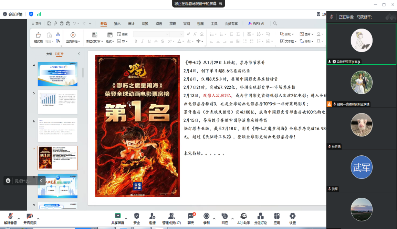Image resolution: width=397 pixels, height=229 pixels.
Task: Unmute microphone via 解除静音
Action: click(10, 218)
